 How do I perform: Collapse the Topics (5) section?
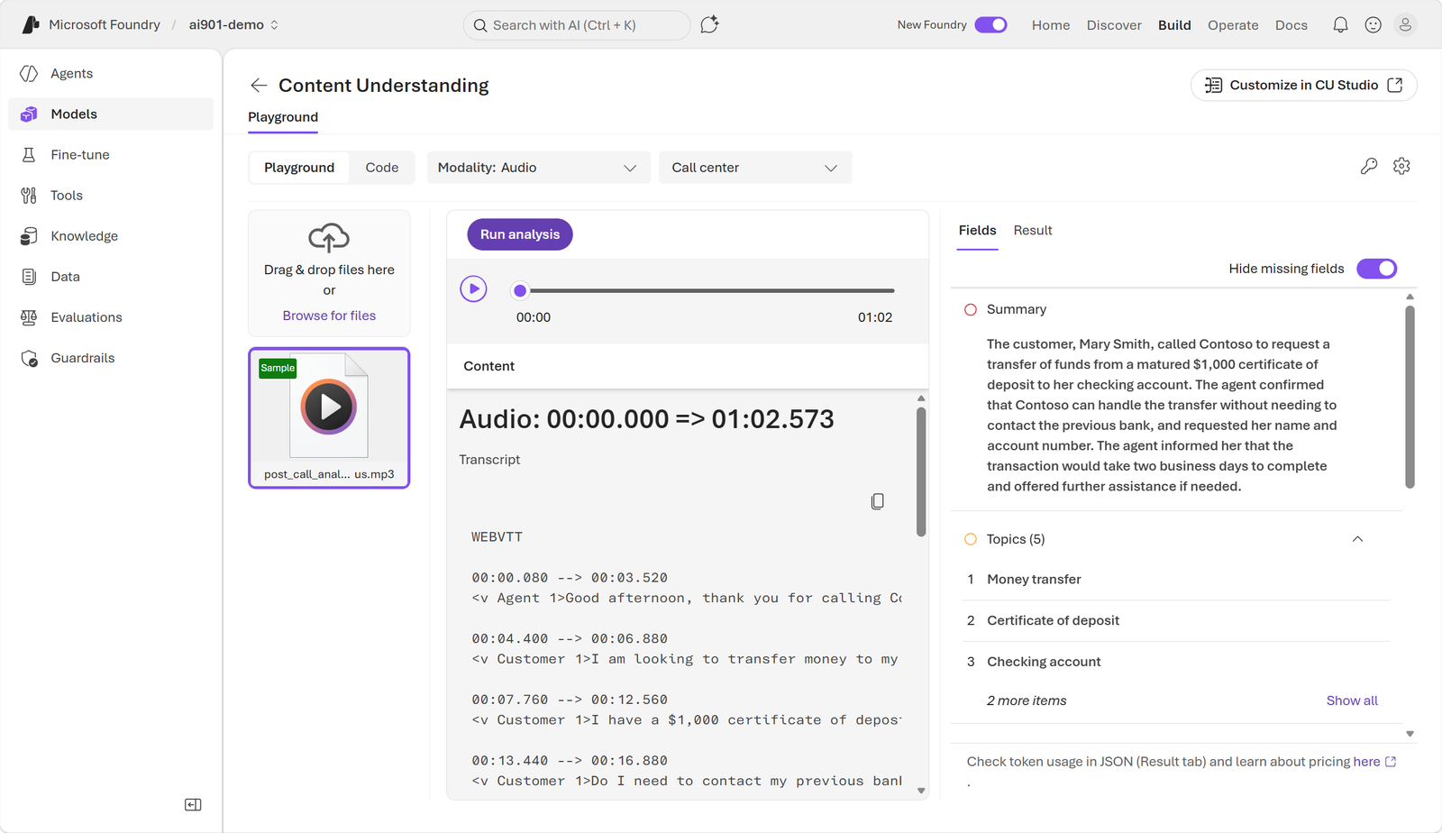1357,539
